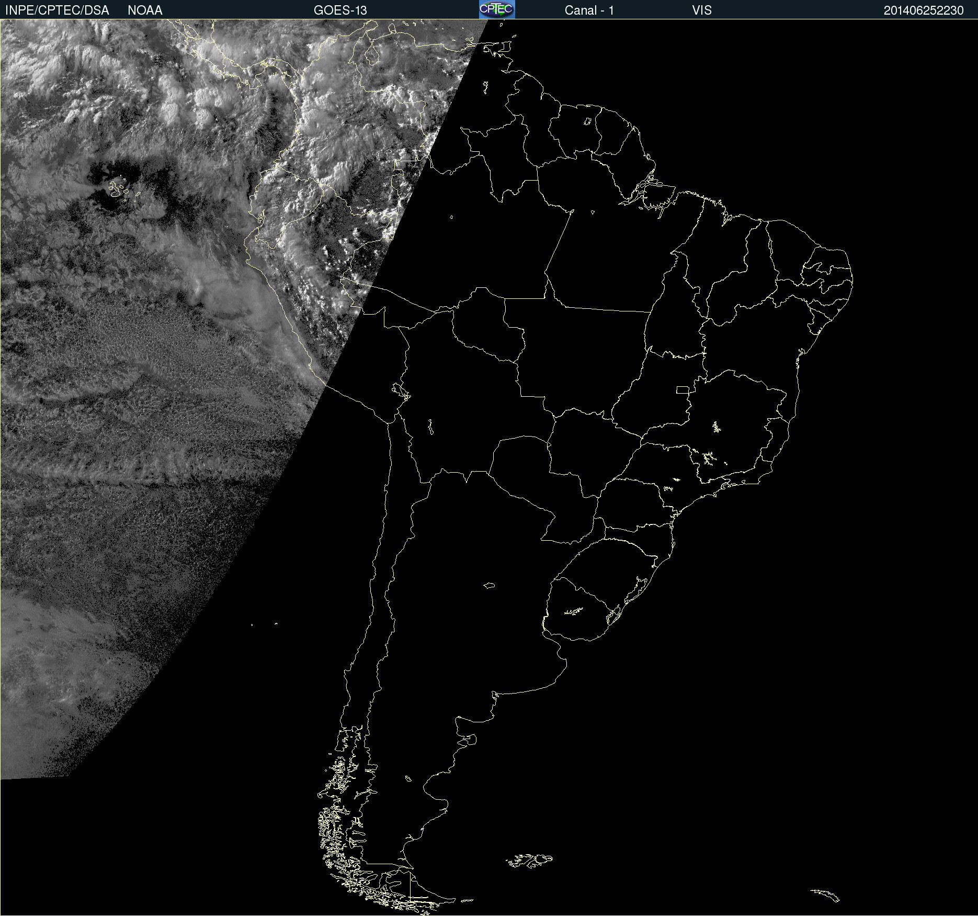Viewport: 978px width, 916px height.
Task: Click the 201406252230 timestamp
Action: coord(924,10)
